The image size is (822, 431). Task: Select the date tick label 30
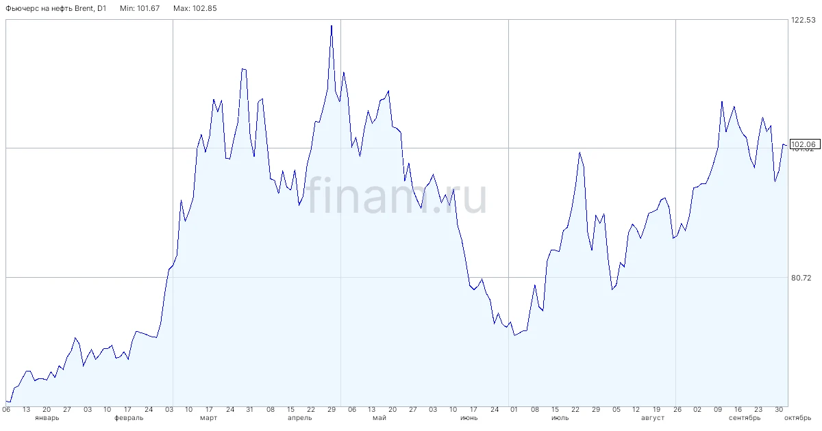coord(779,409)
